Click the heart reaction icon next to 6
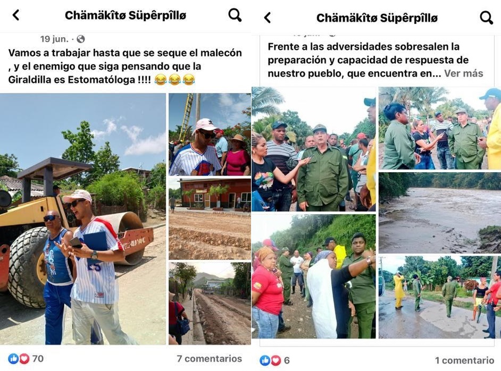 pos(275,360)
